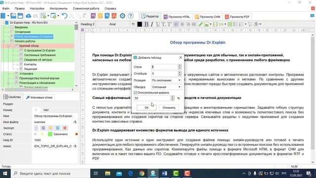
Task: Select the Контакты topic in tree
Action: point(30,64)
